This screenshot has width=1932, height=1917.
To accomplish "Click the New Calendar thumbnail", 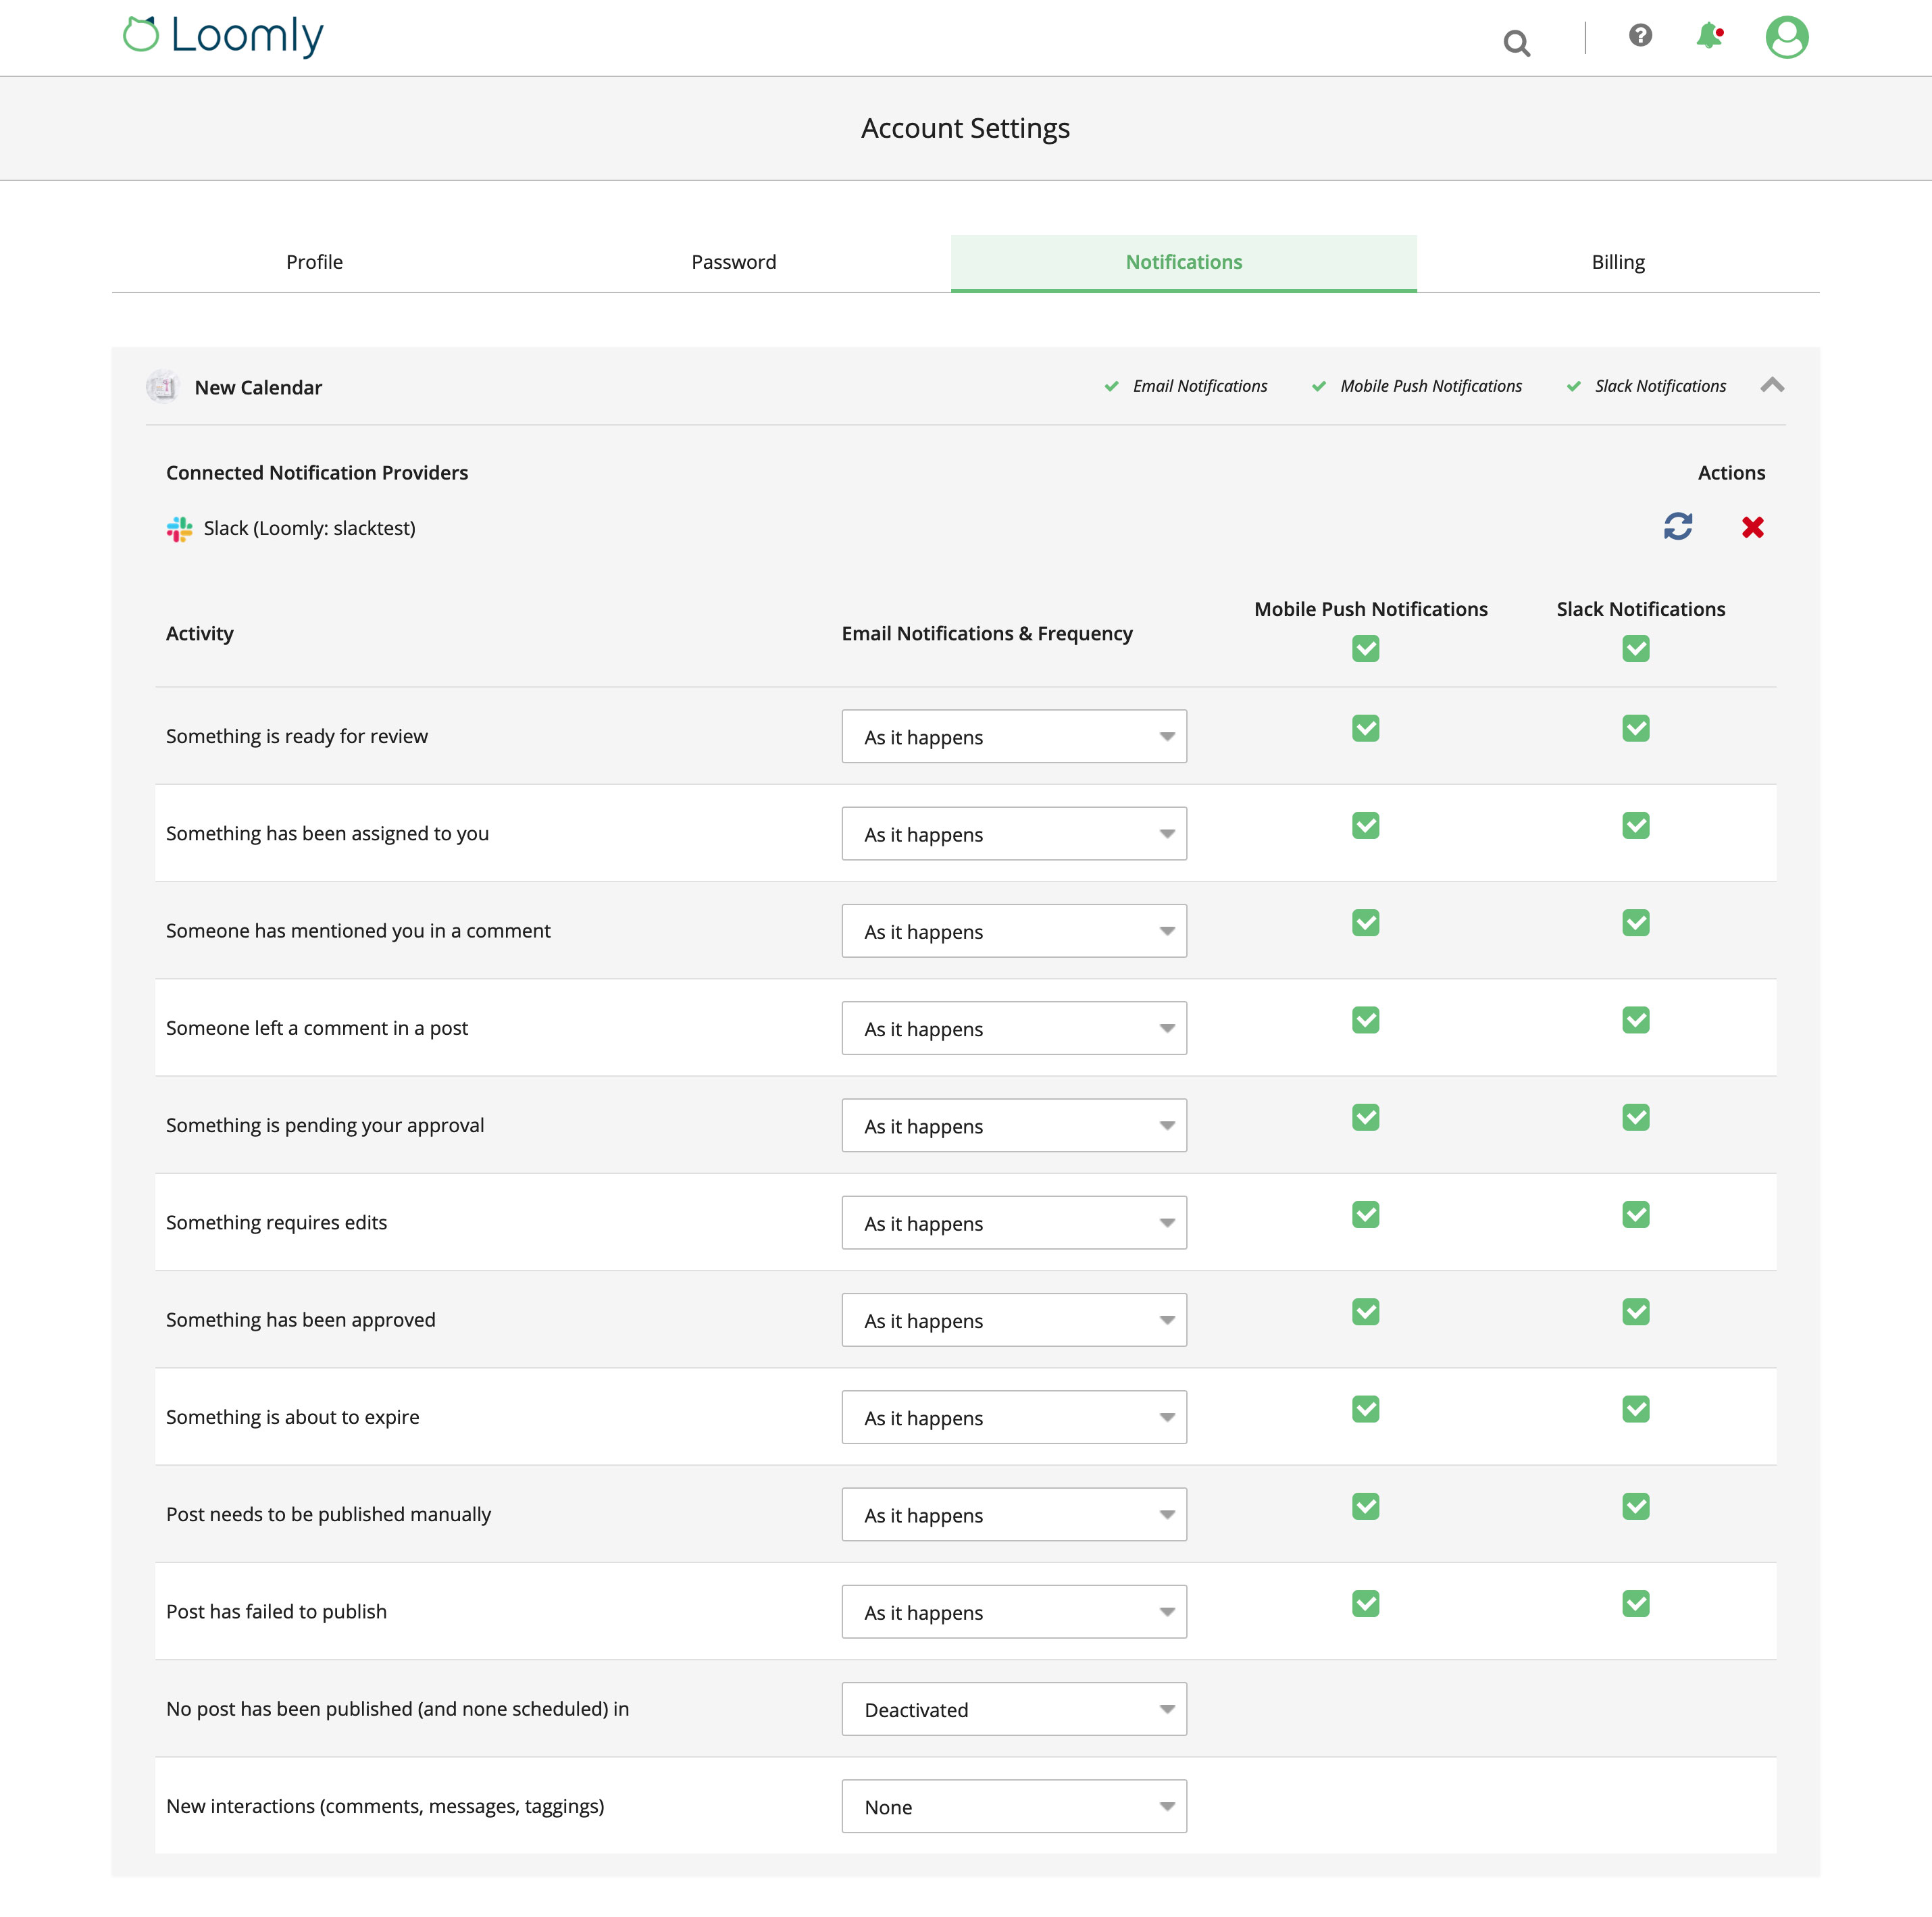I will [163, 386].
